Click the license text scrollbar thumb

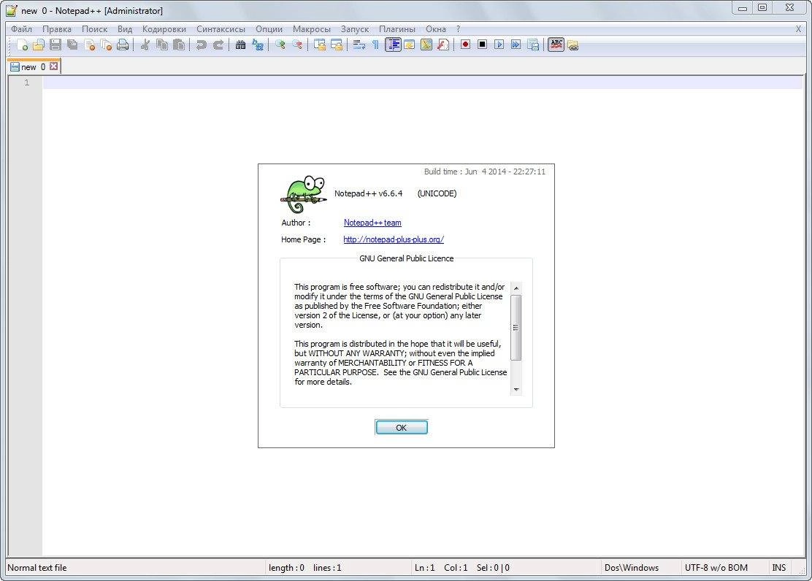516,327
